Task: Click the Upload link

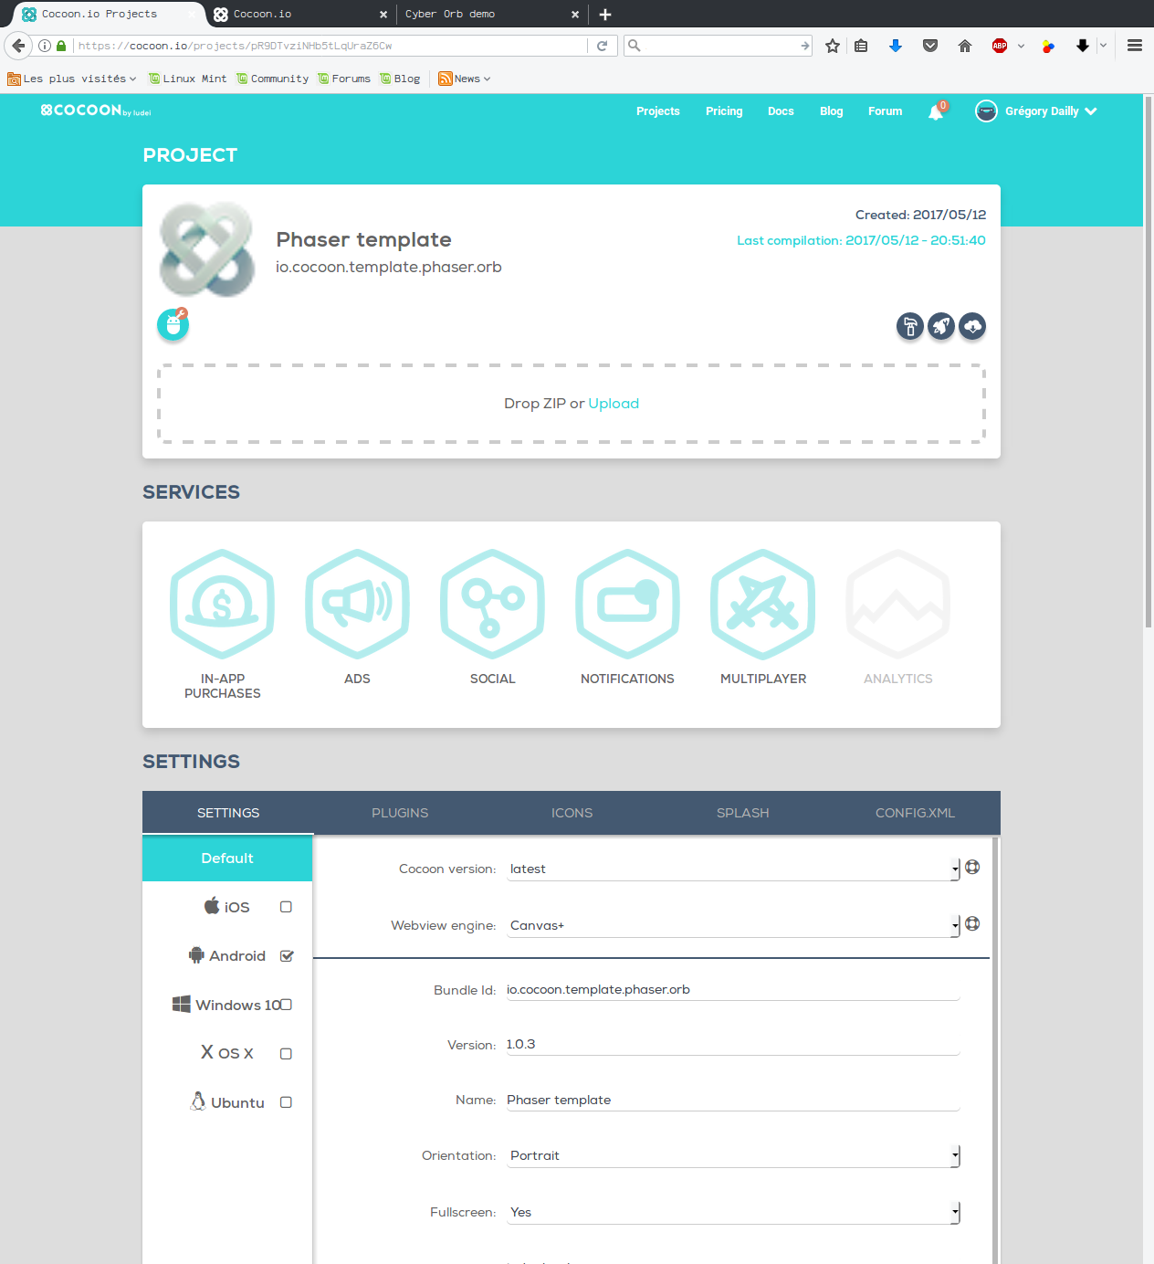Action: 614,404
